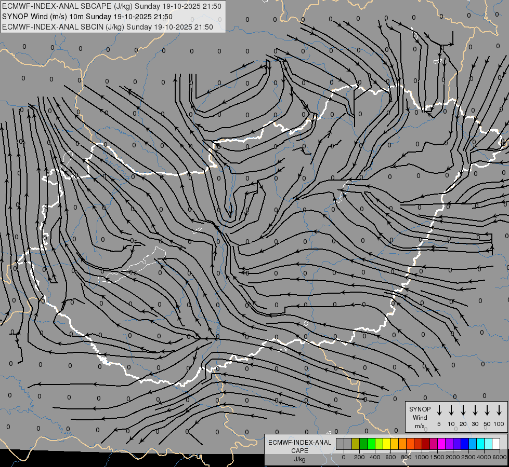Screen dimensions: 509x467
Task: Select the white swatch at legend end
Action: click(x=495, y=444)
